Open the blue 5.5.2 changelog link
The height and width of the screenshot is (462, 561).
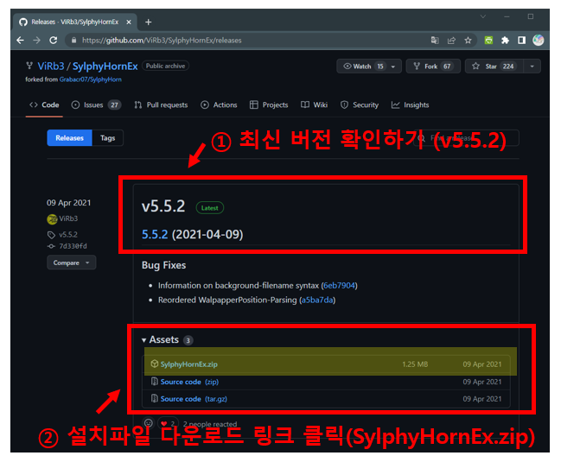(x=155, y=234)
